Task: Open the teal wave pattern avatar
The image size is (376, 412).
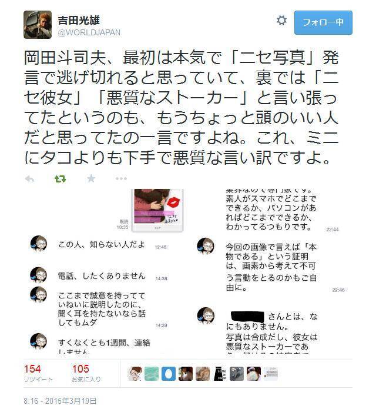Action: (x=152, y=374)
